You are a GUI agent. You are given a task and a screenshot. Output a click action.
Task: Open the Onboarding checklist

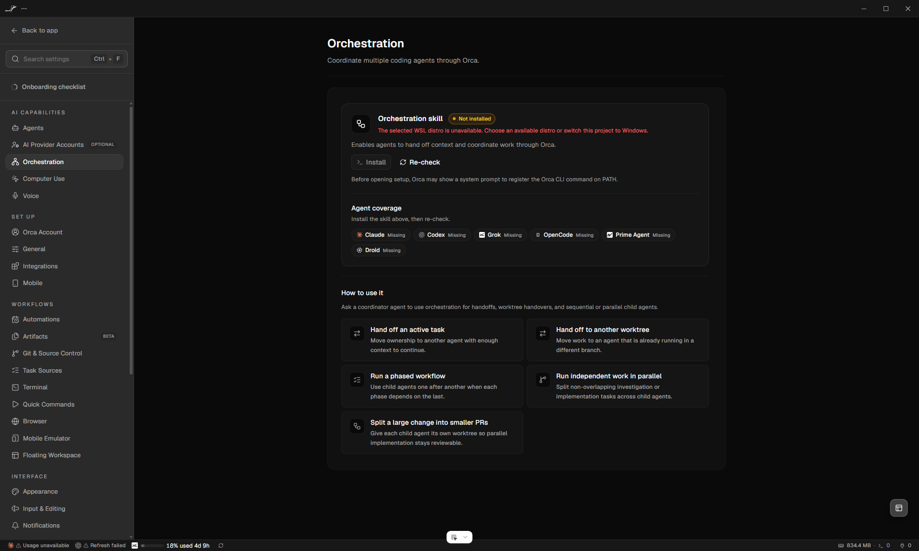click(48, 87)
